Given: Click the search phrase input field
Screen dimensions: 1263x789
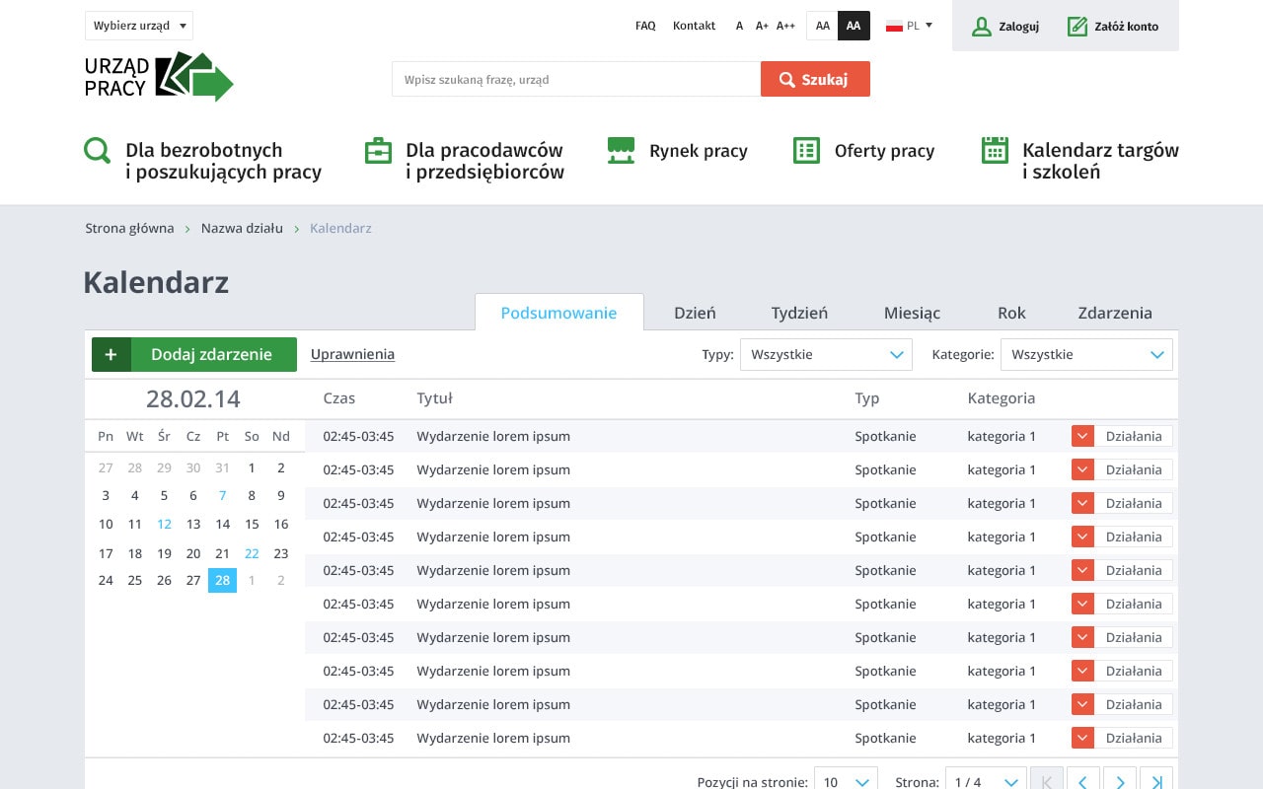Looking at the screenshot, I should point(576,79).
